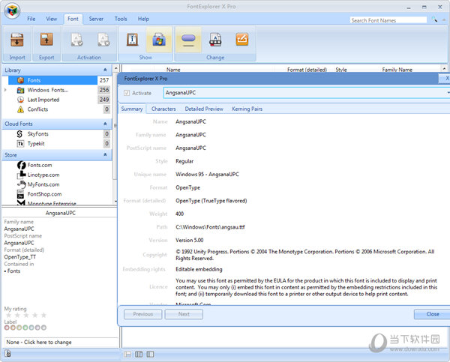Click the FontShop.com logo icon
Screen dimensions: 450x362
pos(20,194)
